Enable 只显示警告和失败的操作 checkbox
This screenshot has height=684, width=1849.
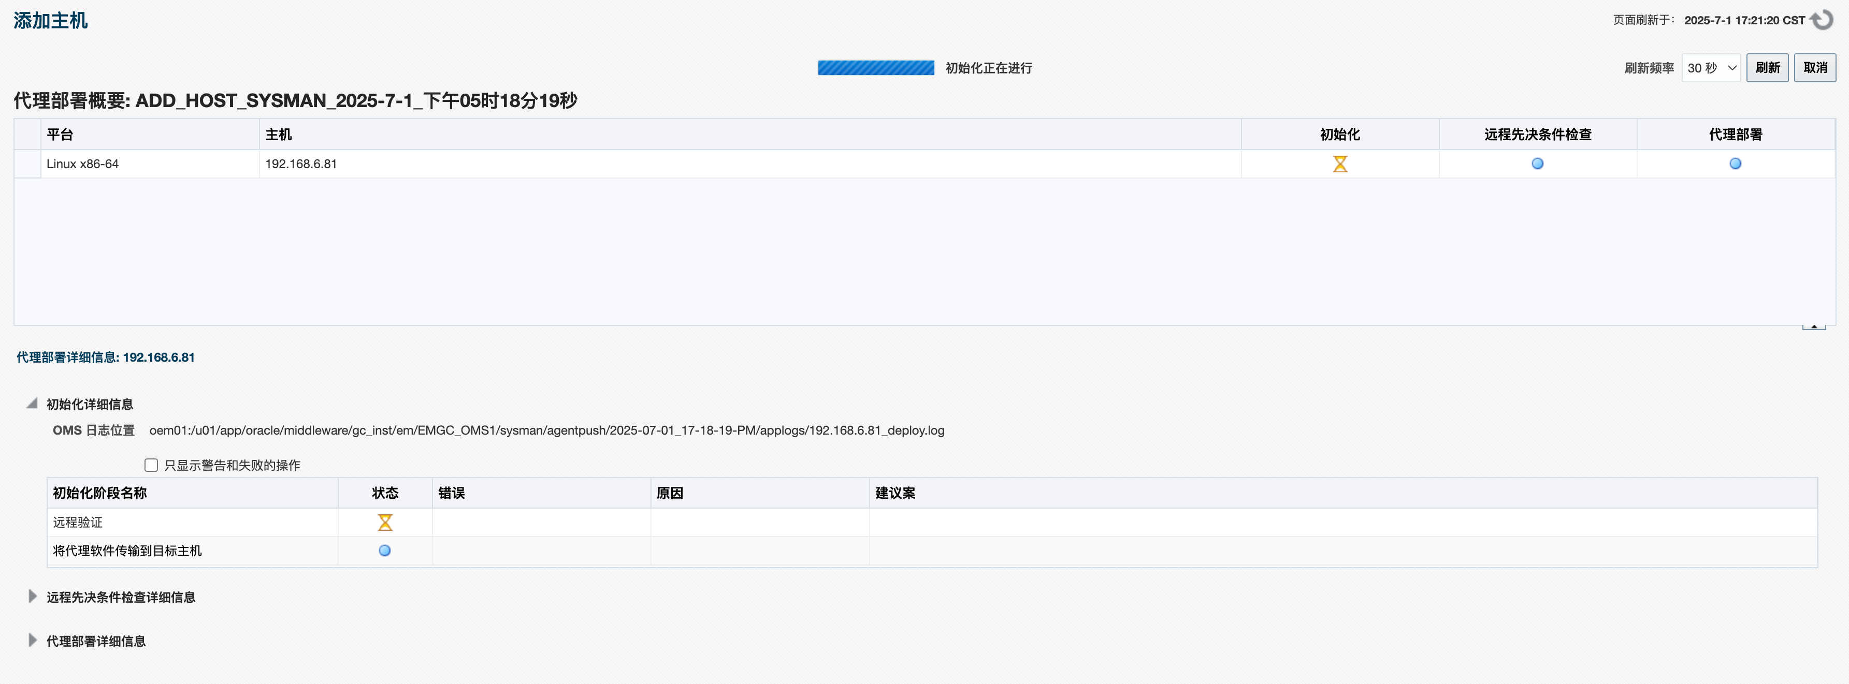(151, 465)
